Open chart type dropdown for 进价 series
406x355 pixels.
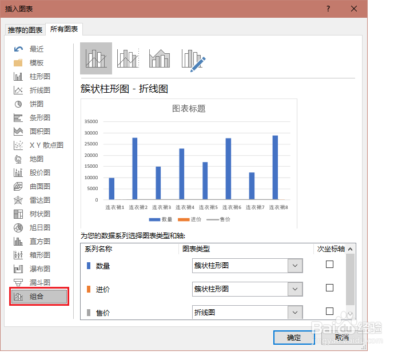[x=295, y=289]
